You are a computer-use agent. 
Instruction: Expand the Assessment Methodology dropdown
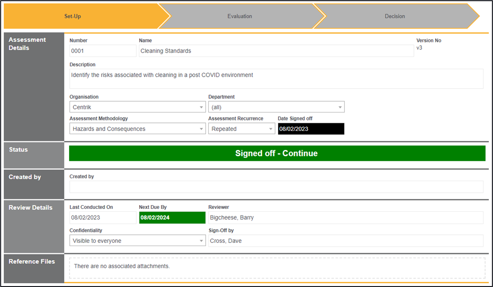(x=137, y=129)
